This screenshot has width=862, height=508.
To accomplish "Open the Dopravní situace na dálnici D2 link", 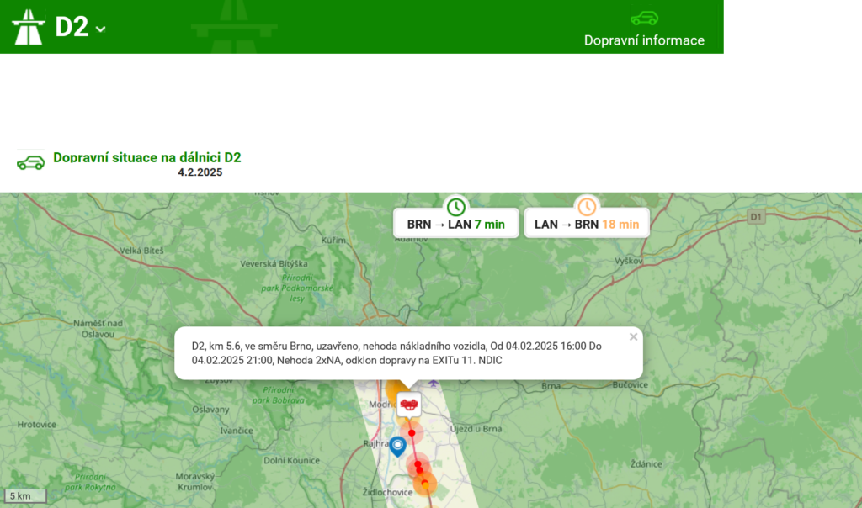I will click(x=147, y=157).
